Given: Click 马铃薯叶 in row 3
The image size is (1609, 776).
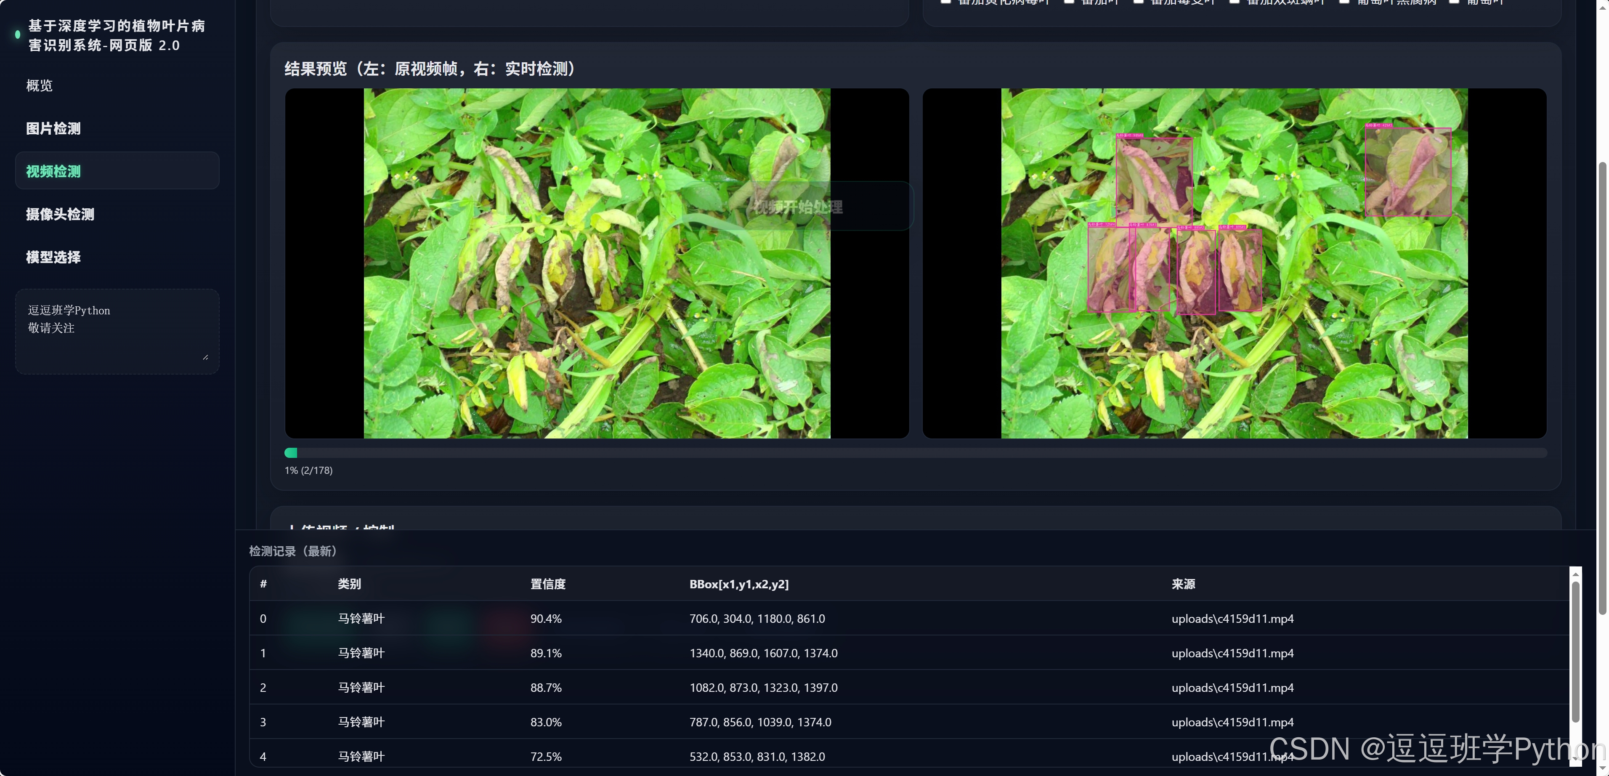Looking at the screenshot, I should (361, 722).
